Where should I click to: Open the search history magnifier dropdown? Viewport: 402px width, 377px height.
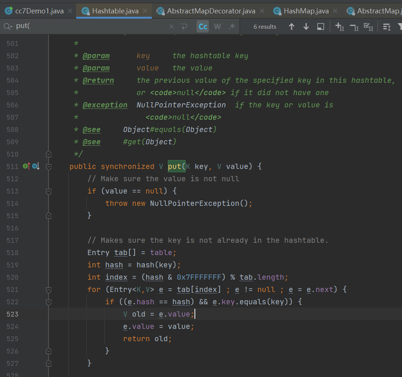[8, 26]
